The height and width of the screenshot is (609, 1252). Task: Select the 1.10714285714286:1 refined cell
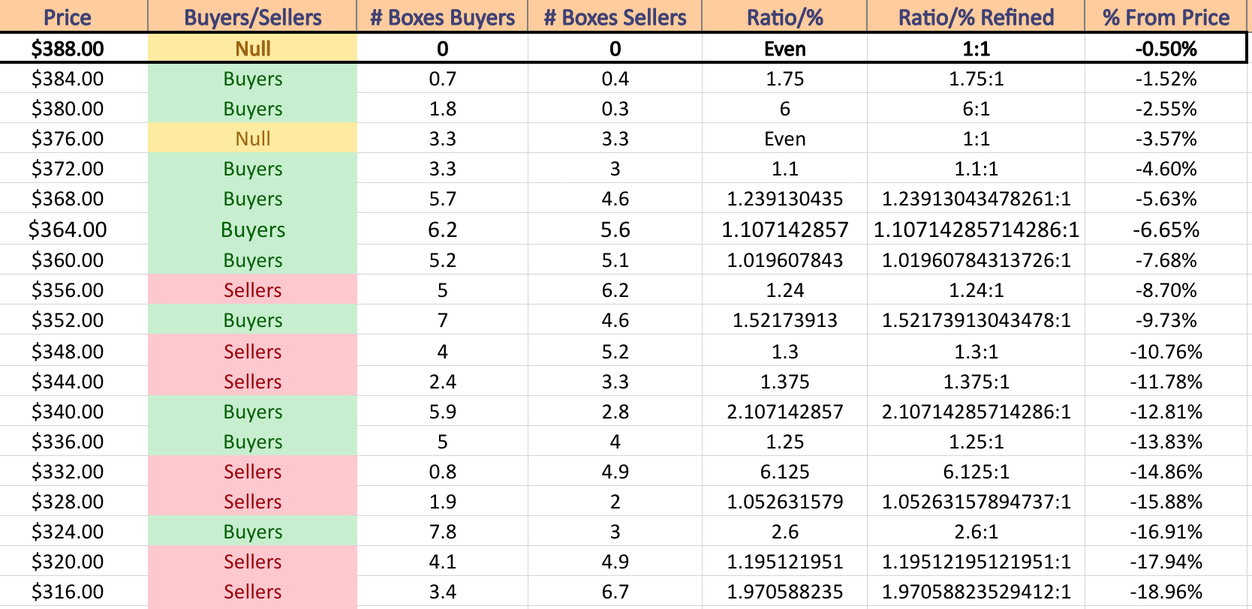pyautogui.click(x=976, y=229)
